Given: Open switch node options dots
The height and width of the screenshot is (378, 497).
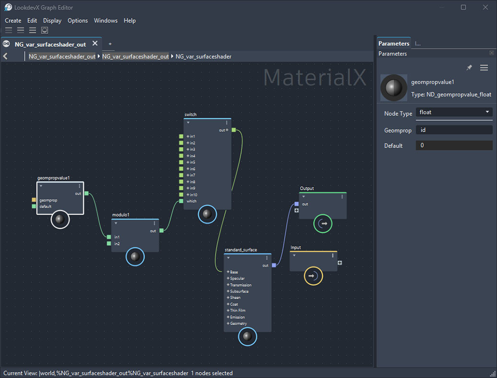Looking at the screenshot, I should pyautogui.click(x=227, y=123).
